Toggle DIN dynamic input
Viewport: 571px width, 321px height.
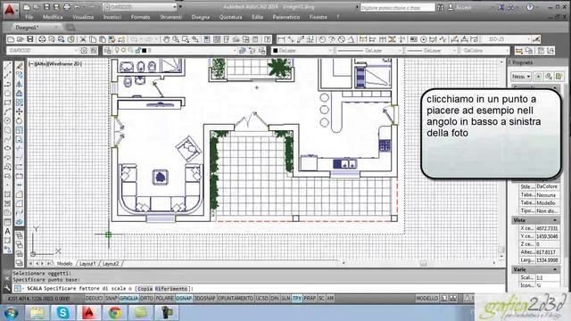pos(275,298)
